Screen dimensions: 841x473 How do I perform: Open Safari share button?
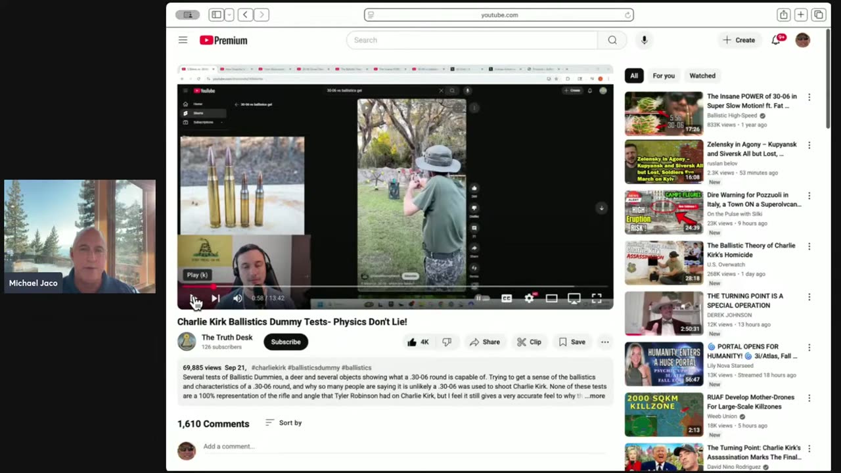783,14
